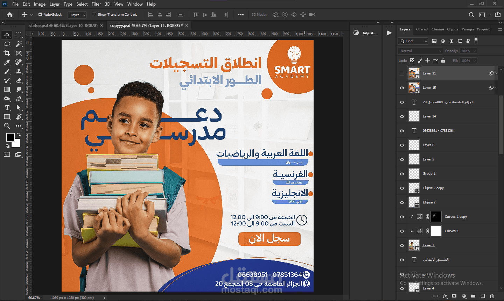The image size is (504, 301).
Task: Click the foreground black color swatch
Action: pyautogui.click(x=10, y=137)
